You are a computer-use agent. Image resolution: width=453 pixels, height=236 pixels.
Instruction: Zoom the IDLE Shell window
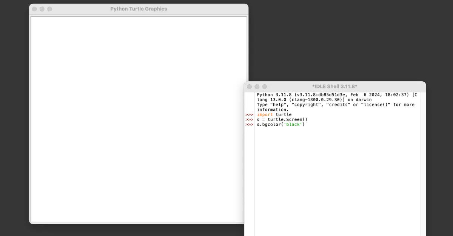(x=265, y=87)
